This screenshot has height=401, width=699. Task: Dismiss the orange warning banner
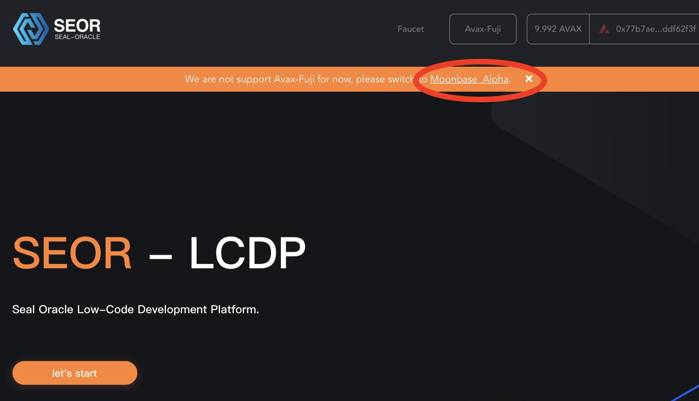click(529, 79)
